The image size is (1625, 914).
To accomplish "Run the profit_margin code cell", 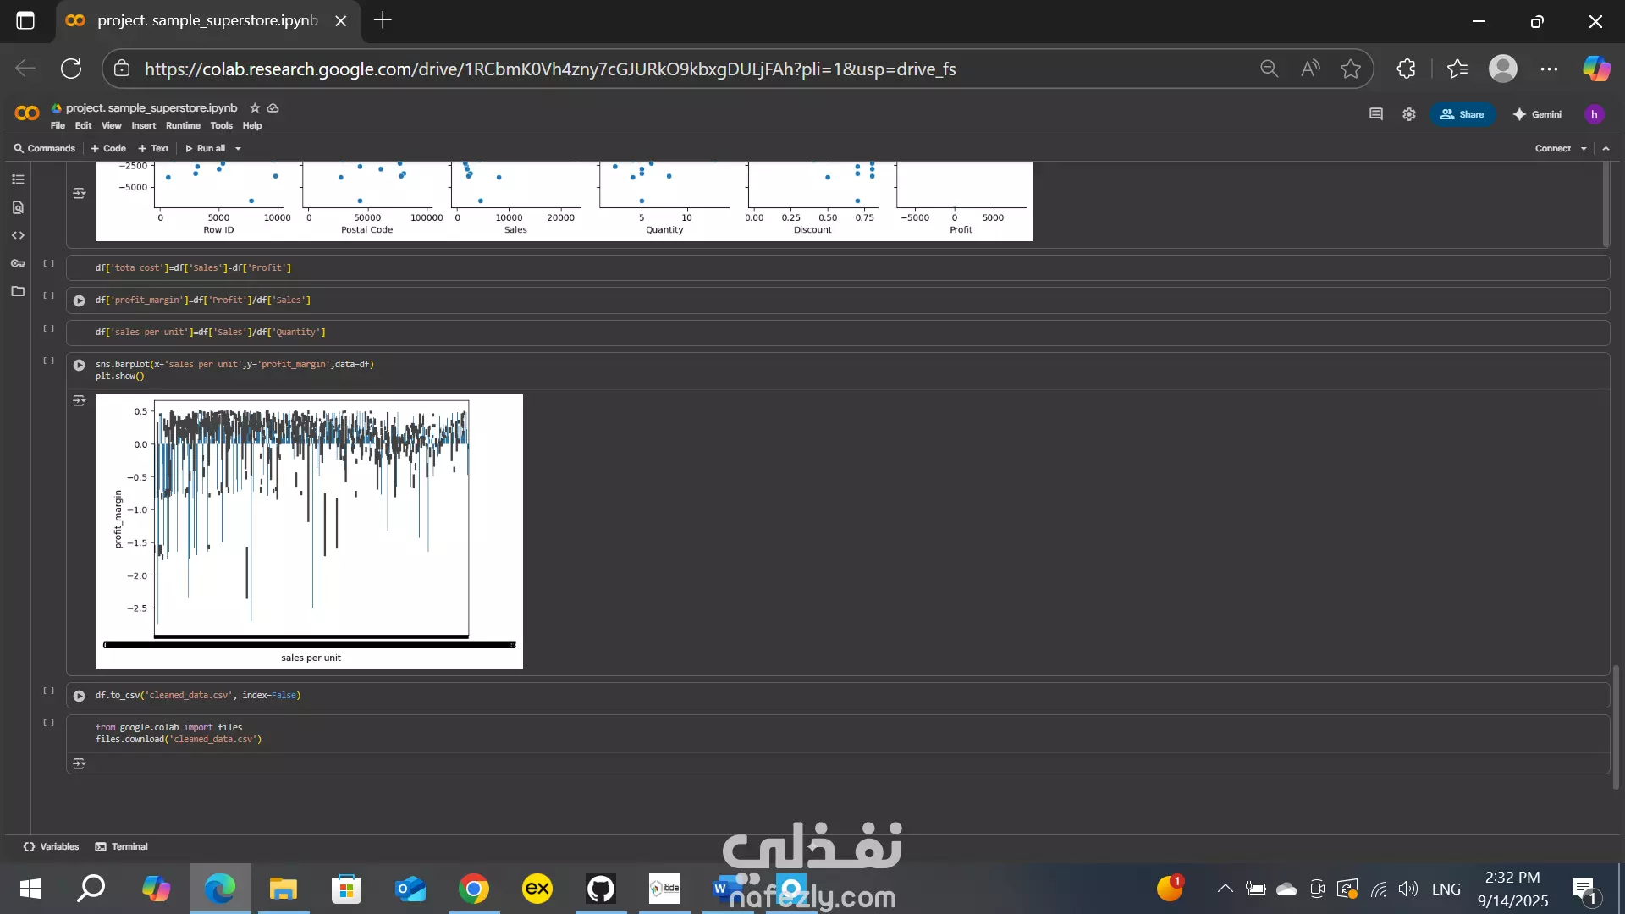I will coord(79,300).
